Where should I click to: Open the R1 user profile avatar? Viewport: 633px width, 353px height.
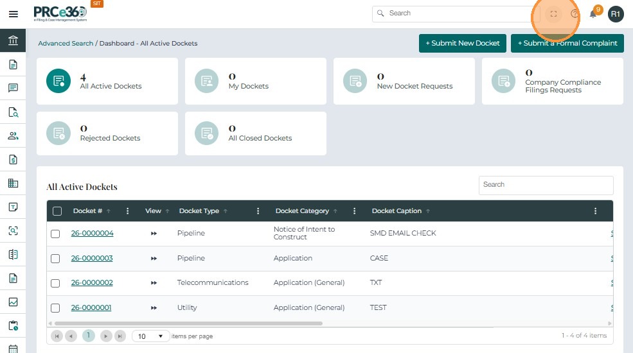pyautogui.click(x=616, y=13)
